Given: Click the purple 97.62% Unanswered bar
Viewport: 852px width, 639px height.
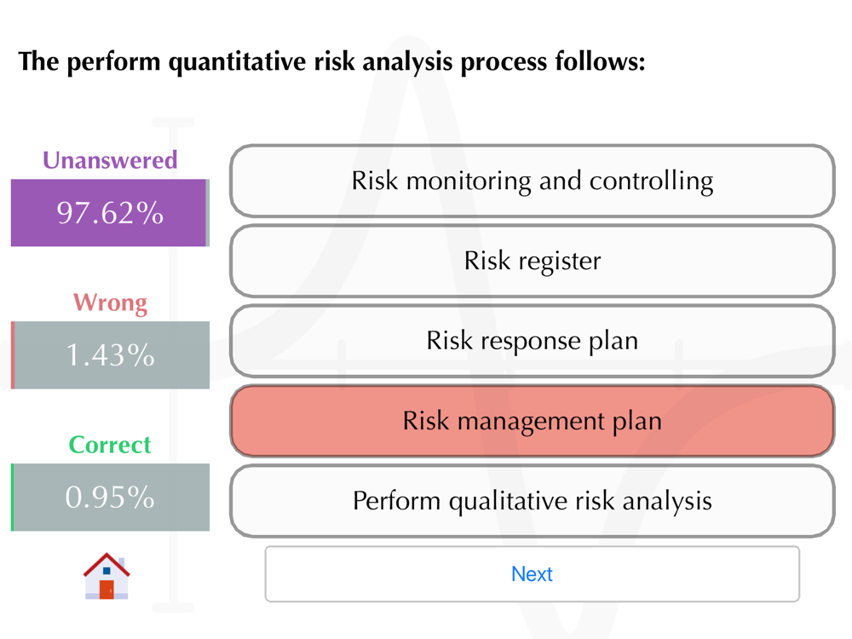Looking at the screenshot, I should (x=110, y=212).
